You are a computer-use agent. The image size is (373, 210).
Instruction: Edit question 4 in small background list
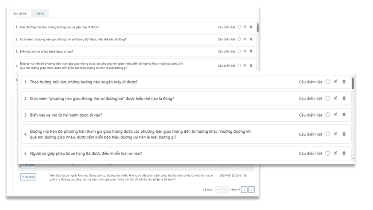coord(245,66)
